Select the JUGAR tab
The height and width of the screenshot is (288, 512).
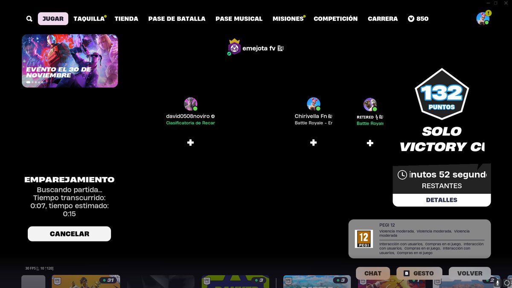coord(53,19)
